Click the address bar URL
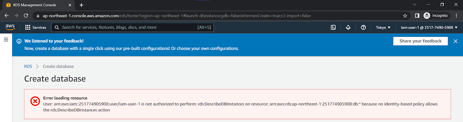This screenshot has height=122, width=463. 177,16
